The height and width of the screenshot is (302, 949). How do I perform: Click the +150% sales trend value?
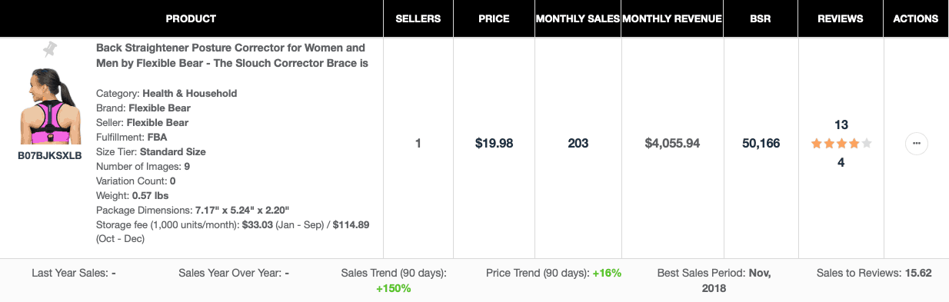pyautogui.click(x=393, y=288)
